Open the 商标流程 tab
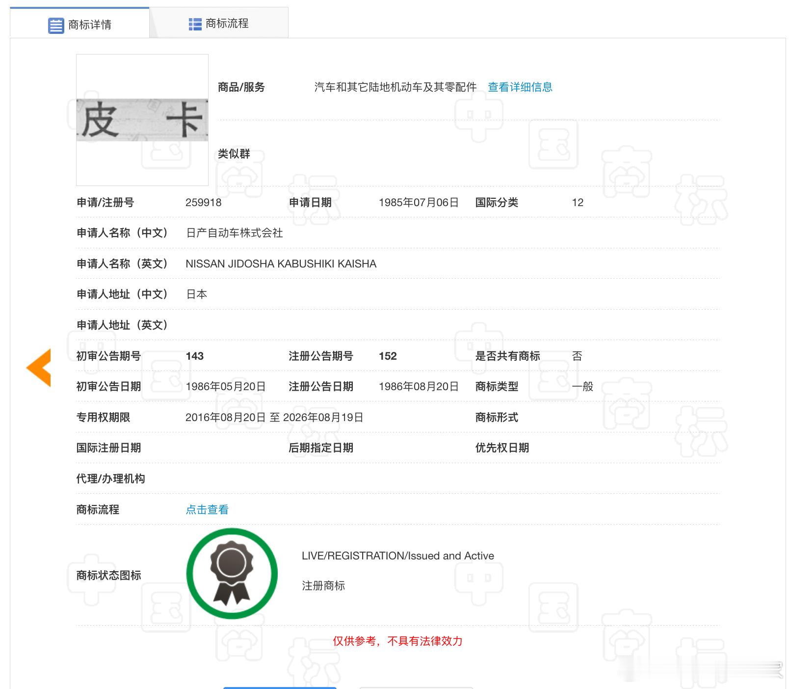This screenshot has height=689, width=790. [x=219, y=23]
